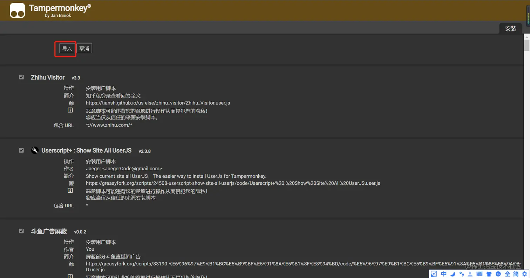Click the greasyfork Userscript+ source URL
530x278 pixels.
pos(233,183)
